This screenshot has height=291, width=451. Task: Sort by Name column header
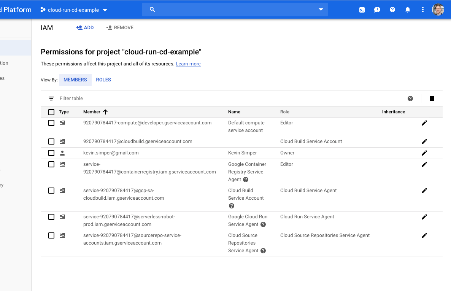click(x=234, y=112)
